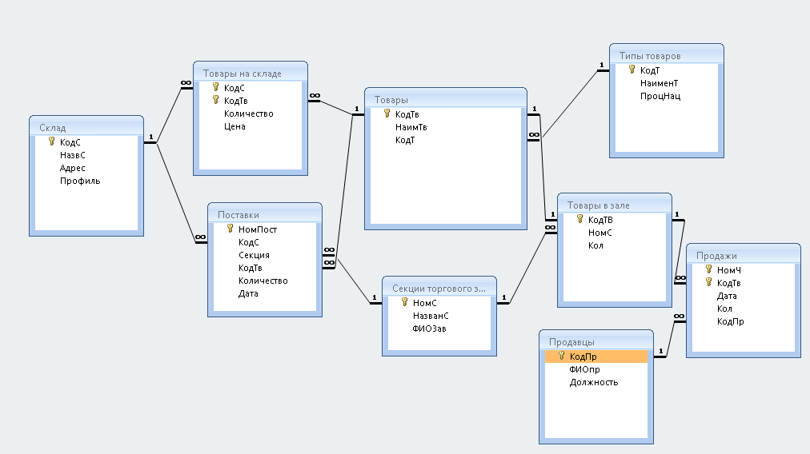
Task: Select the КодПр field in Продажи table
Action: pyautogui.click(x=731, y=321)
